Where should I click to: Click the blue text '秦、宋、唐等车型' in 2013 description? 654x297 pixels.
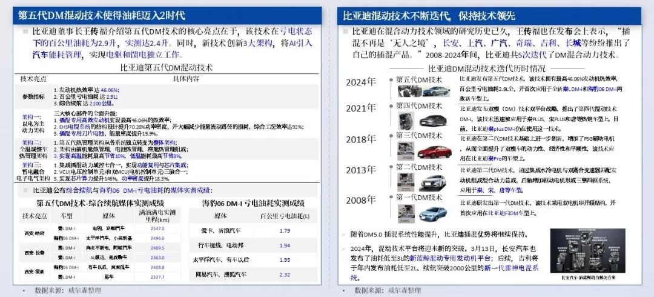(499, 190)
